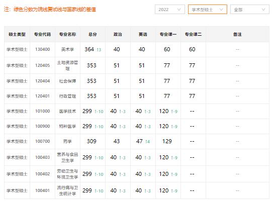Screen dimensions: 272x202
Task: Click the 130400 major code cell
Action: pyautogui.click(x=43, y=49)
